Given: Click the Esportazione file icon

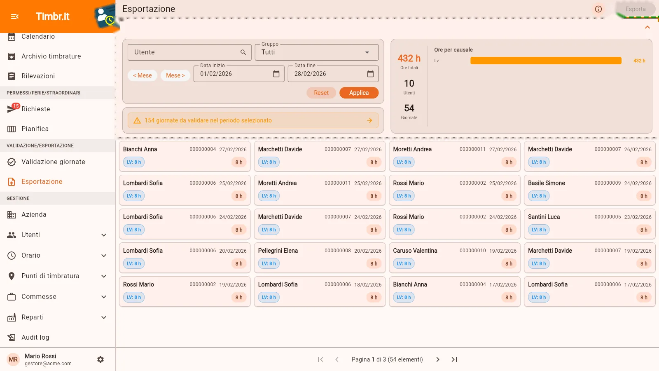Looking at the screenshot, I should pos(12,182).
